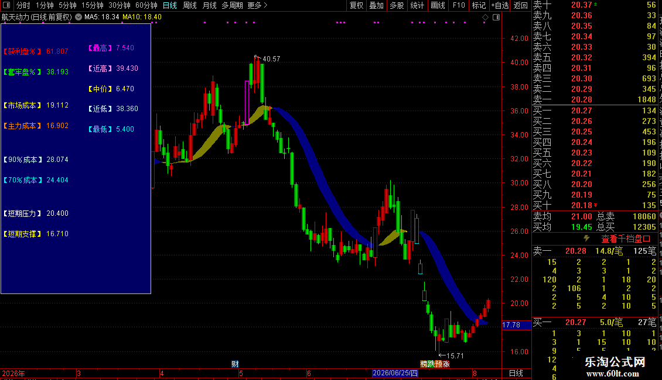Click the MA10: 18.40 indicator label
Viewport: 662px width, 380px height.
point(142,17)
